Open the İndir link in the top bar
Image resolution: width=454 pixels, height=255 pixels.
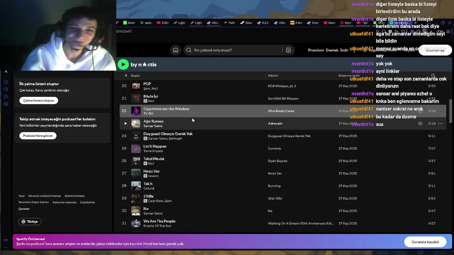[x=344, y=50]
